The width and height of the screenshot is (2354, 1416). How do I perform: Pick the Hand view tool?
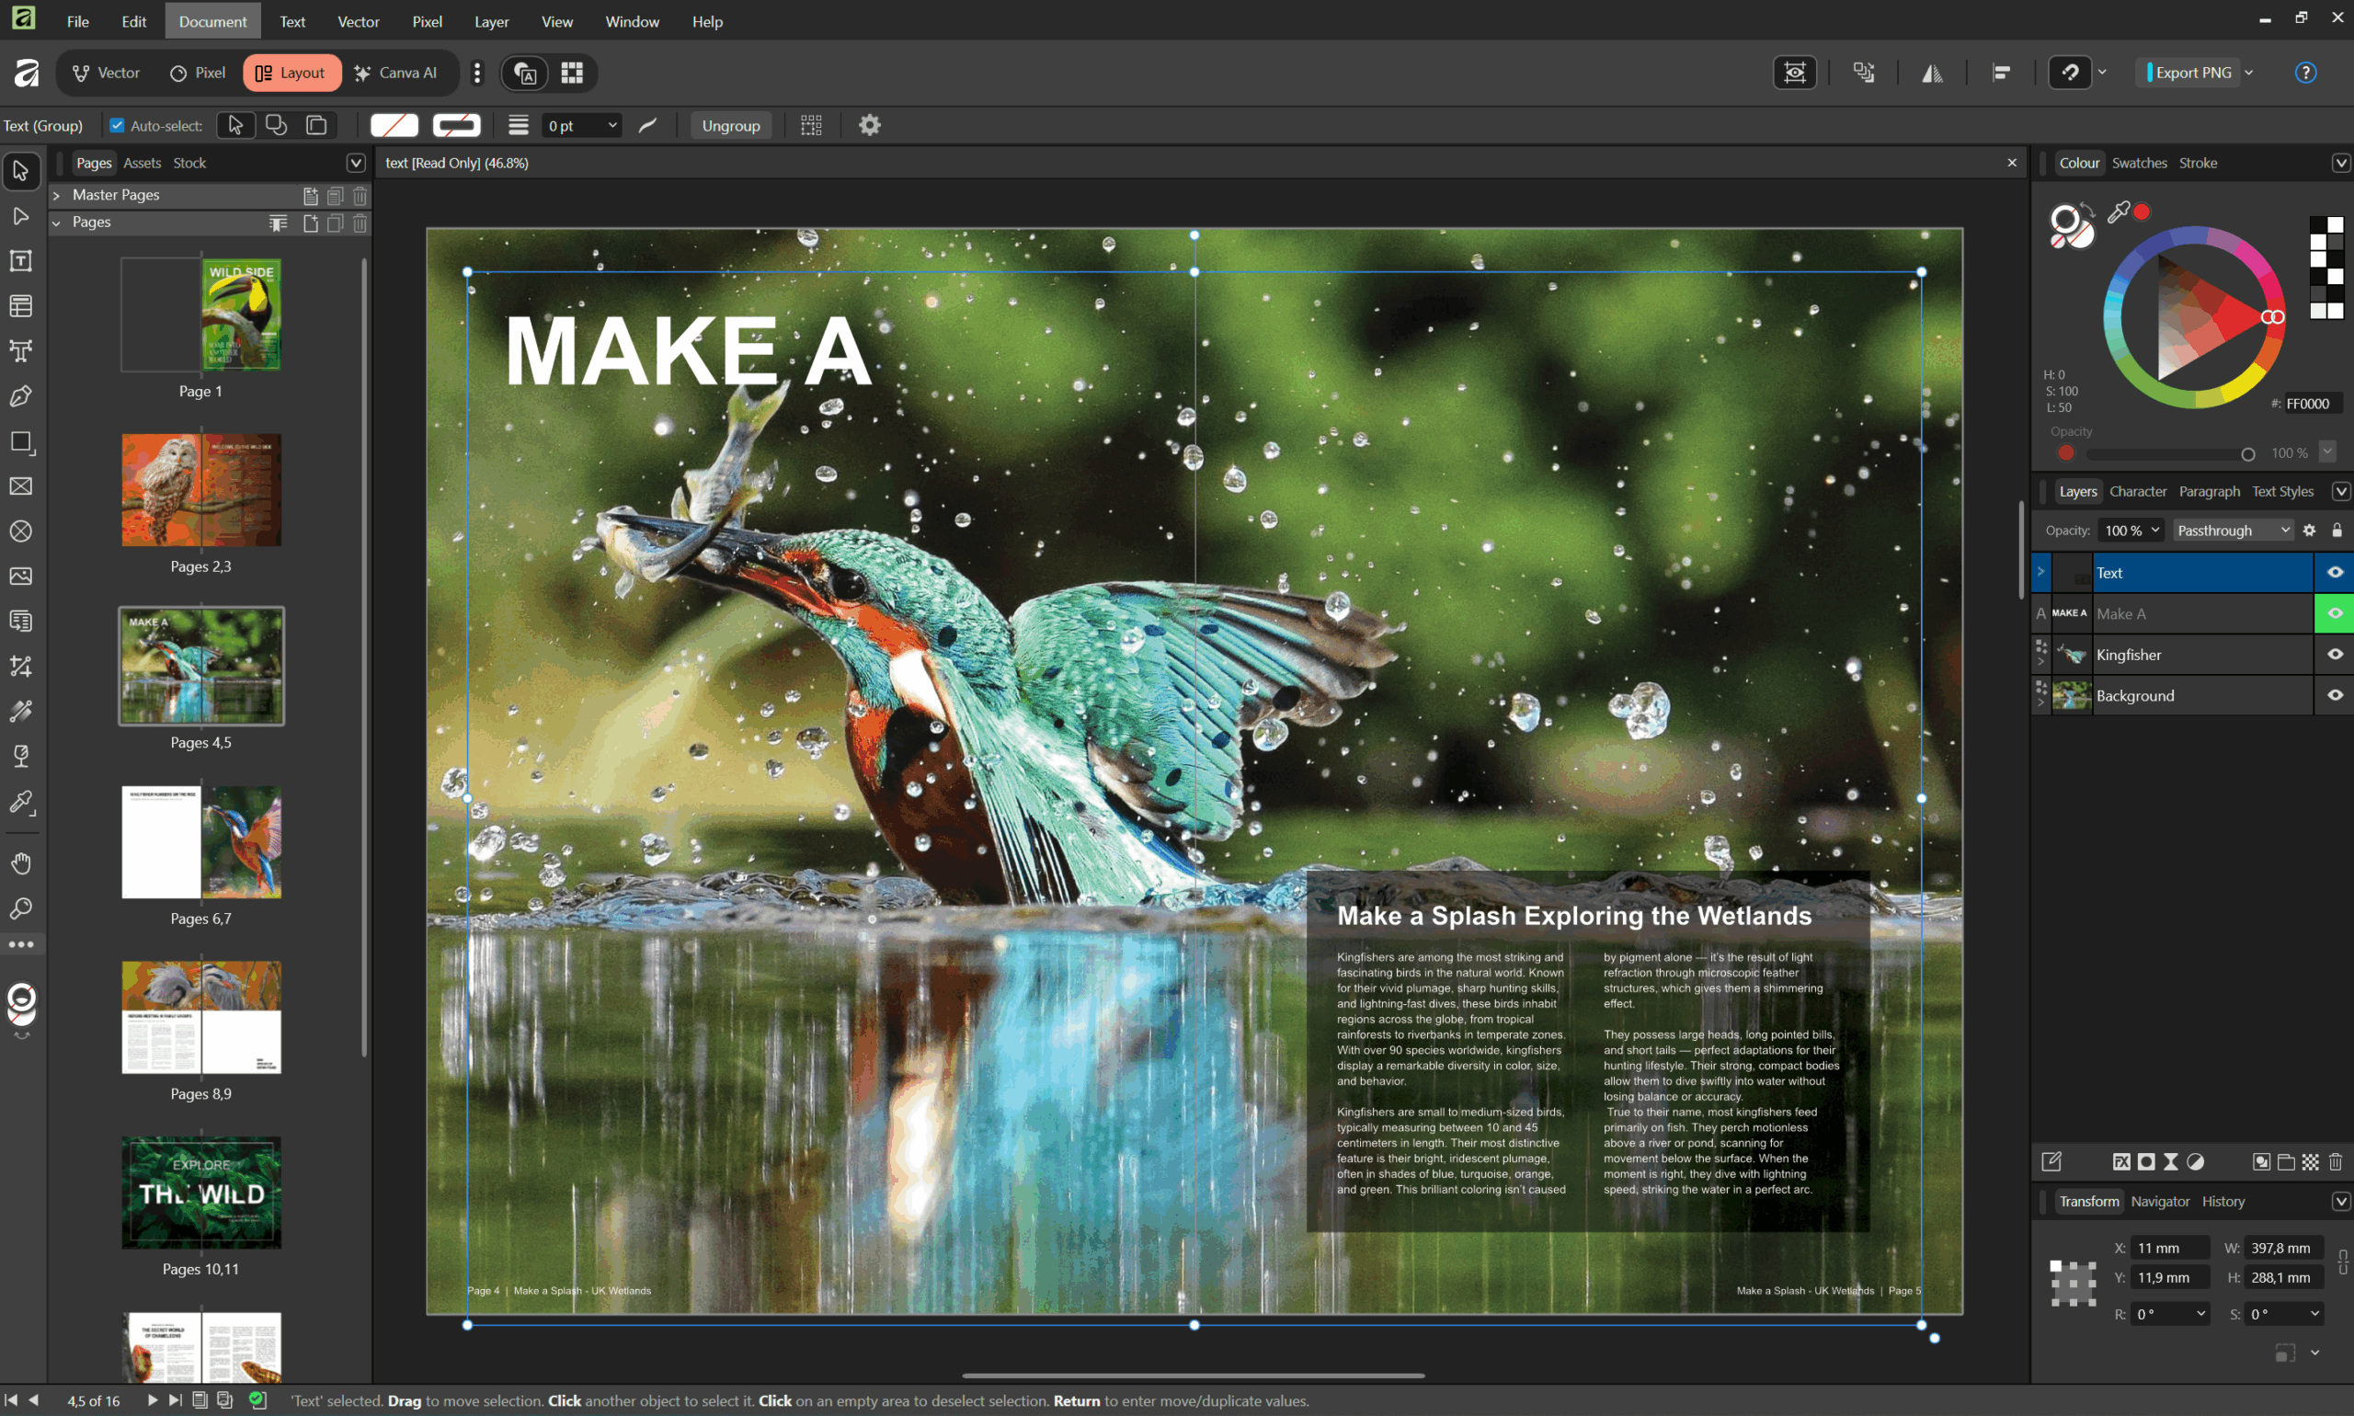tap(21, 863)
